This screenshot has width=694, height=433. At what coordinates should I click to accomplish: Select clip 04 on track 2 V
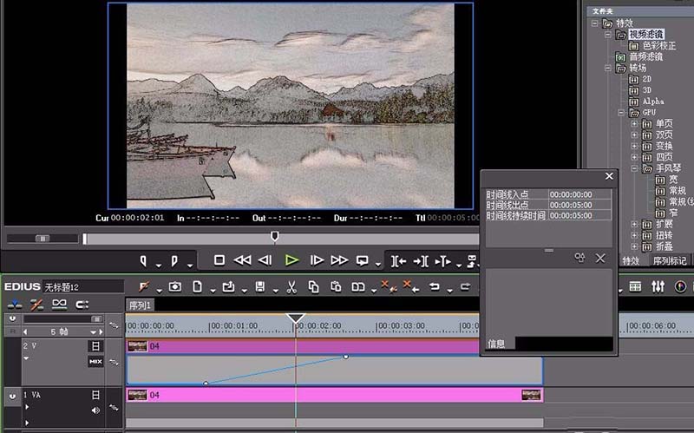(x=302, y=346)
